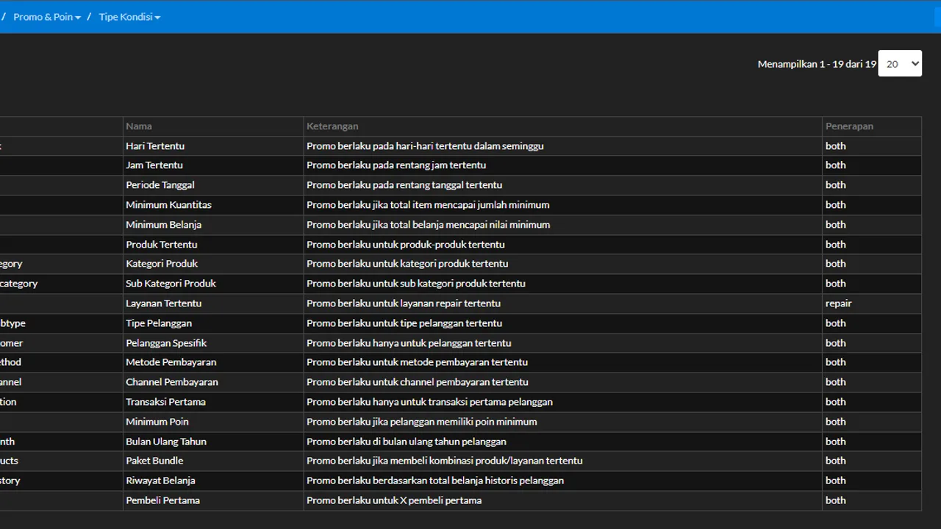Click 'Promo berlaku untuk metode pembayaran tertentu'
Image resolution: width=941 pixels, height=529 pixels.
(x=418, y=362)
